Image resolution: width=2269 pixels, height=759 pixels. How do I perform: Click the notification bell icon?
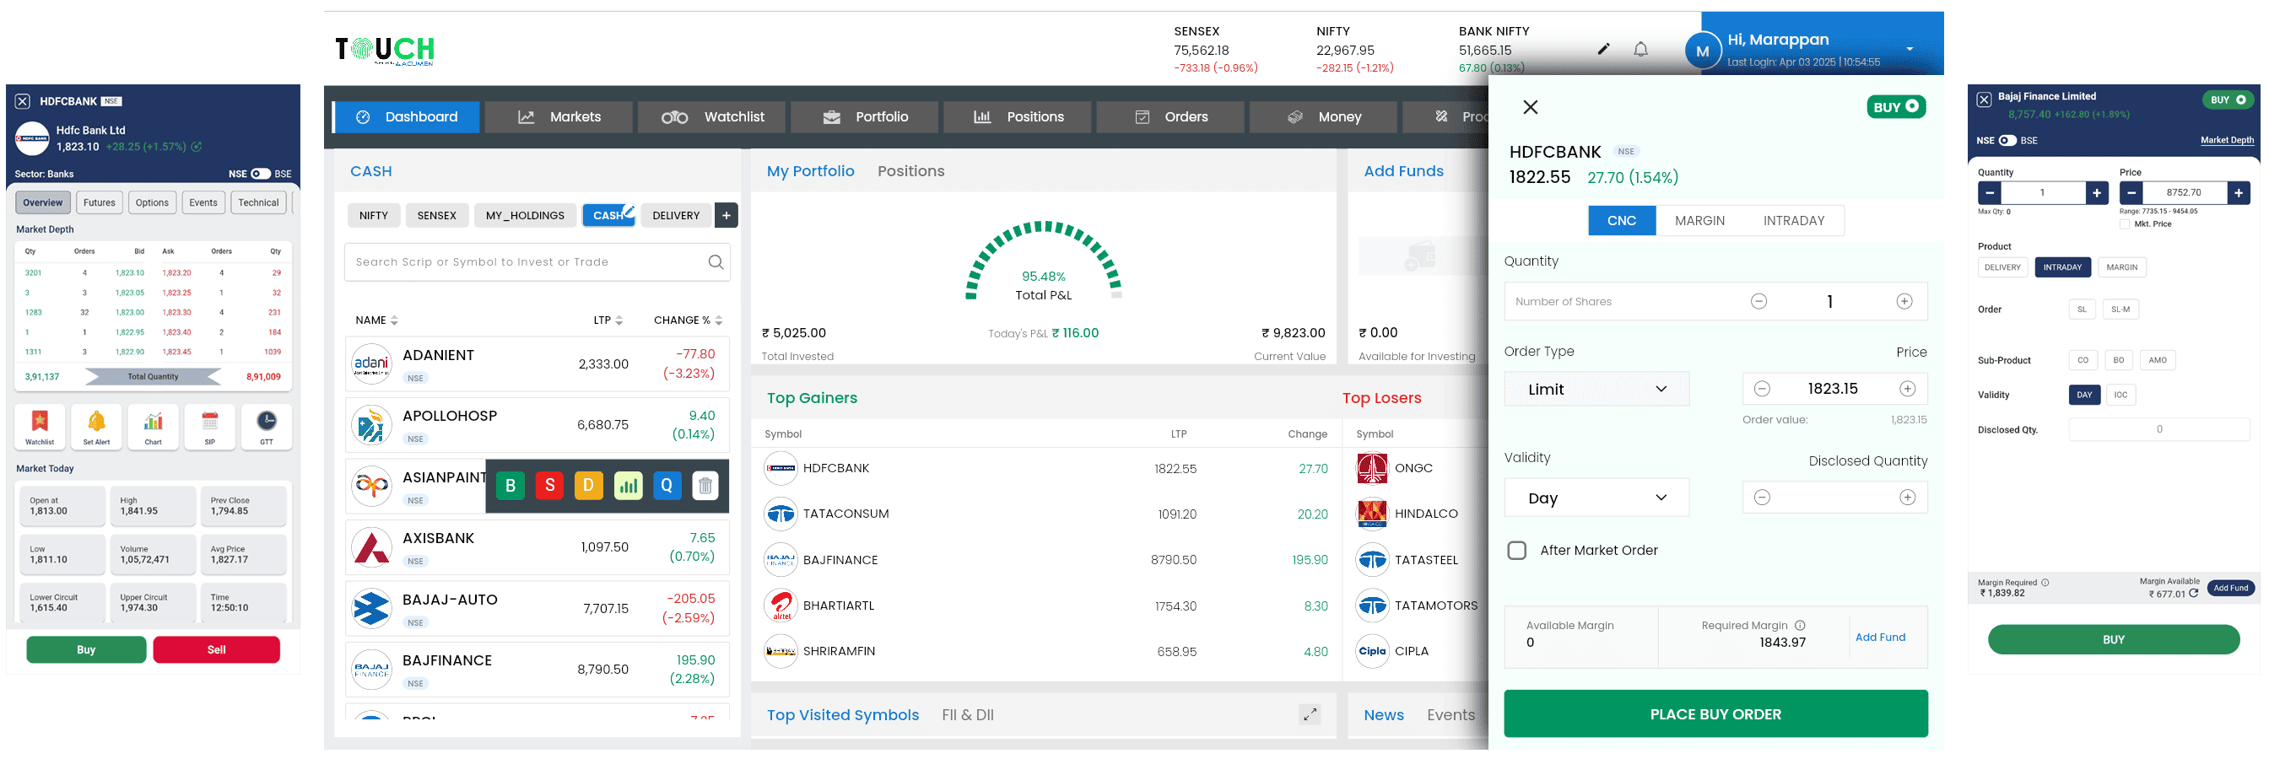click(x=1640, y=49)
